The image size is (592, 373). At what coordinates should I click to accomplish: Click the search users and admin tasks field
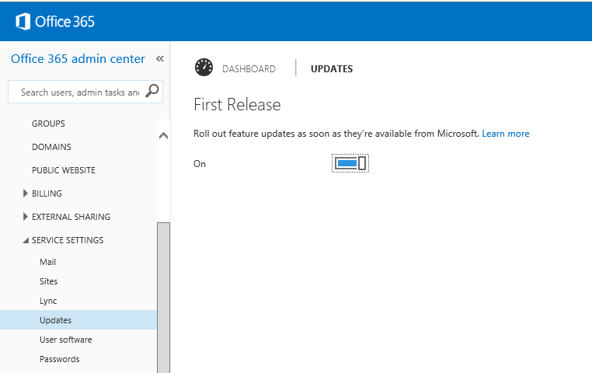pyautogui.click(x=78, y=92)
